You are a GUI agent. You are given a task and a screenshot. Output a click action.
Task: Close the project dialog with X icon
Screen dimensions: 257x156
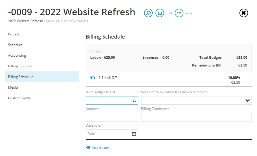click(243, 13)
